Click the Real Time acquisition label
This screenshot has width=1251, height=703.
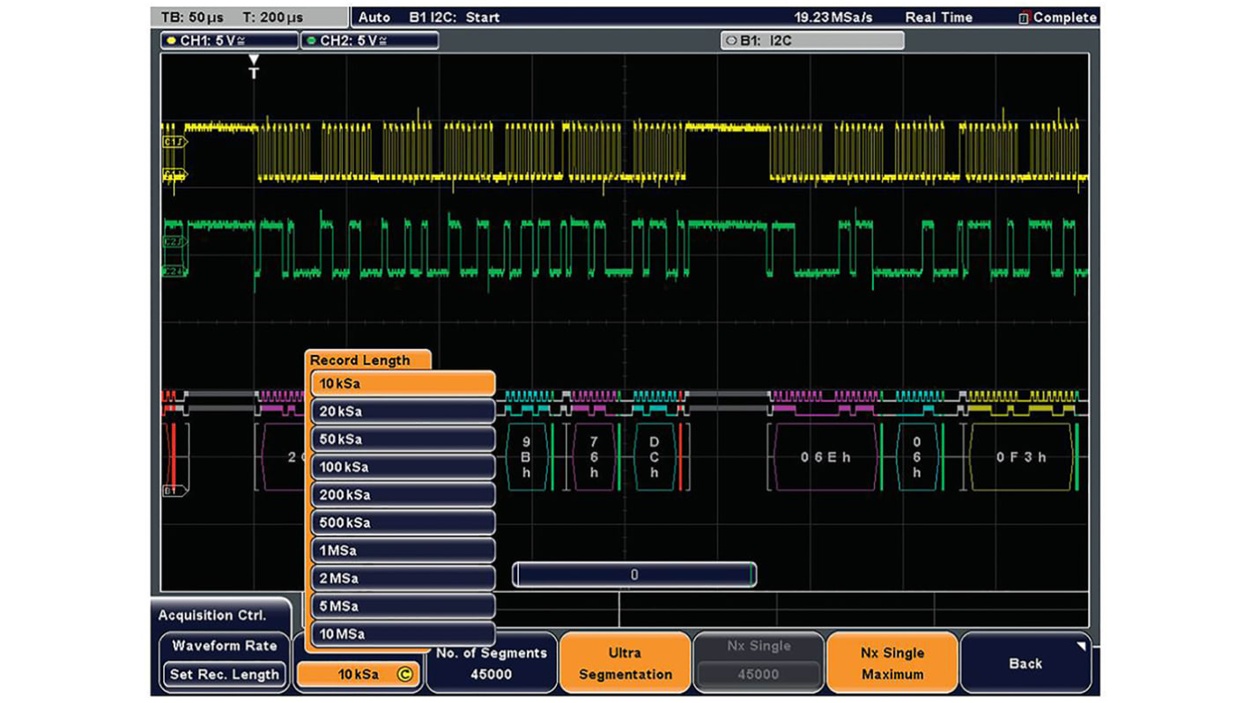(x=939, y=17)
